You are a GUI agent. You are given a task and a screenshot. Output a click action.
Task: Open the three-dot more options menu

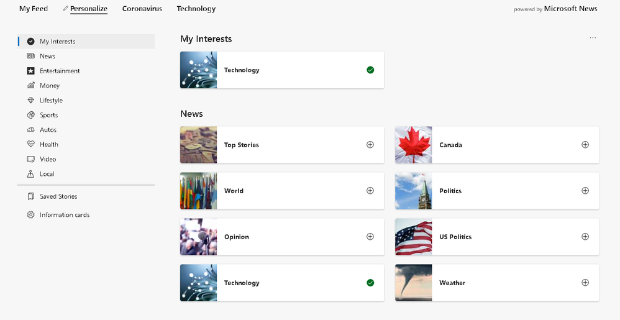(x=593, y=39)
